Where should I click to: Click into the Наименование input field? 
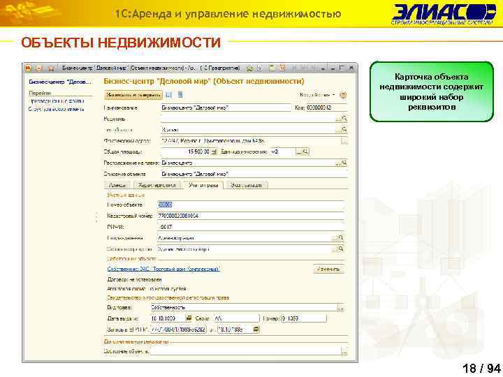(x=226, y=108)
